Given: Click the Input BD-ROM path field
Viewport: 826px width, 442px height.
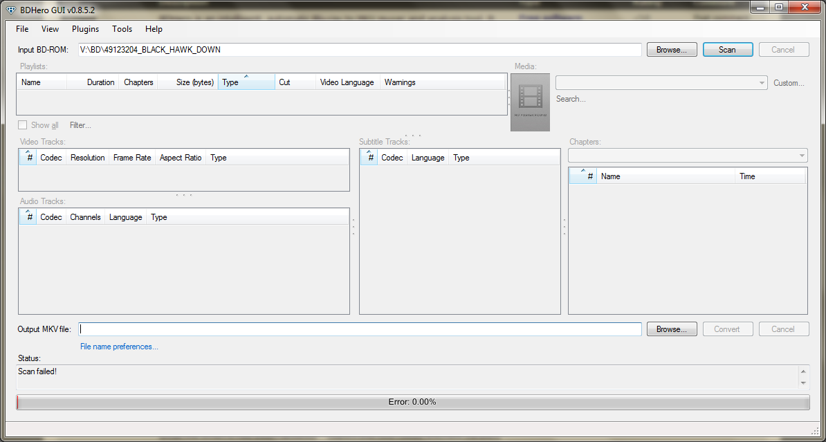Looking at the screenshot, I should [360, 50].
